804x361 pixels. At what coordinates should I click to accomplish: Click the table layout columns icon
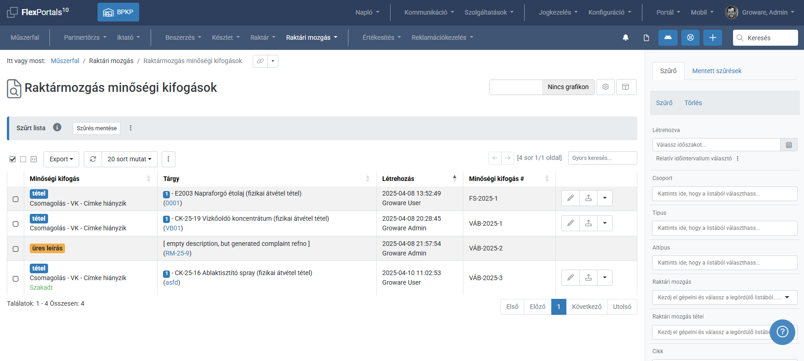pos(626,87)
